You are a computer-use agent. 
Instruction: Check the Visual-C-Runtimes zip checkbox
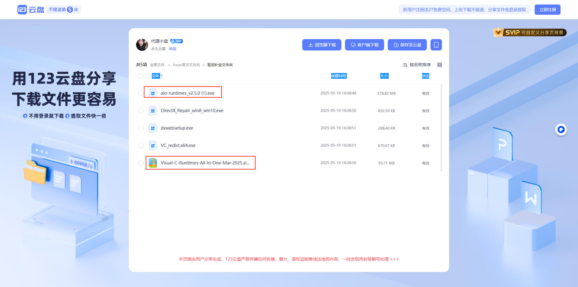pyautogui.click(x=141, y=163)
